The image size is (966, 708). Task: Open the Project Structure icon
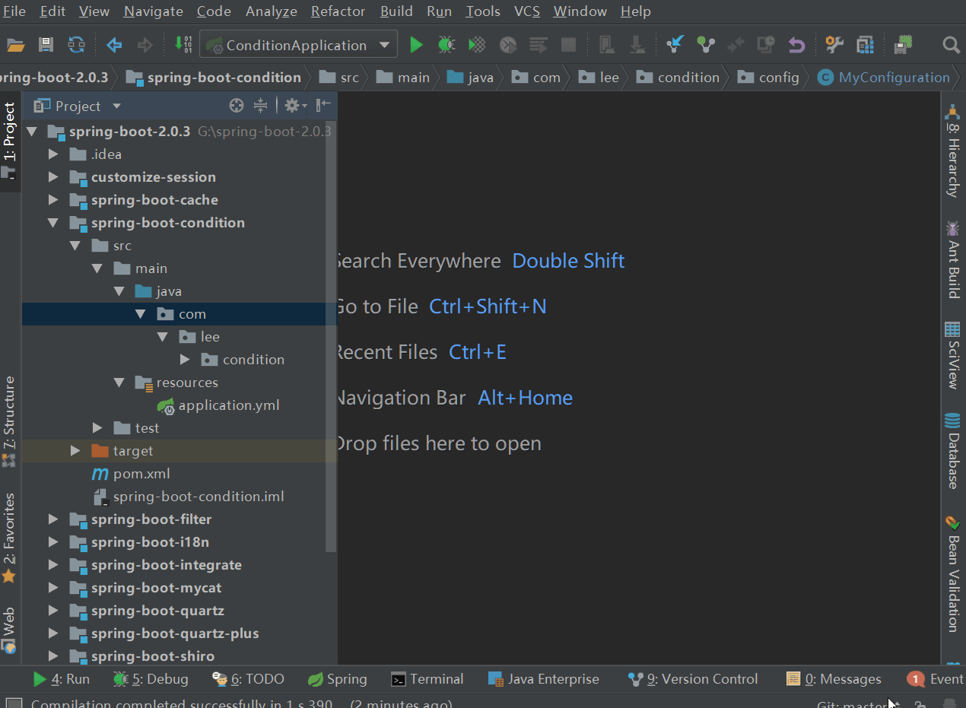click(865, 45)
